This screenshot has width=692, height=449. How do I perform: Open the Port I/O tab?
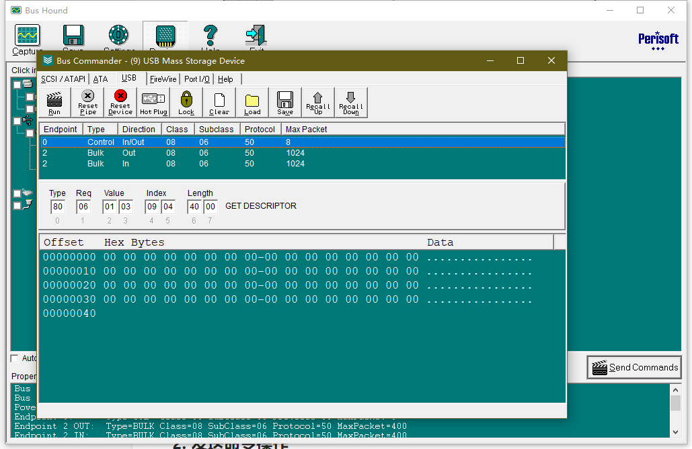pyautogui.click(x=197, y=79)
